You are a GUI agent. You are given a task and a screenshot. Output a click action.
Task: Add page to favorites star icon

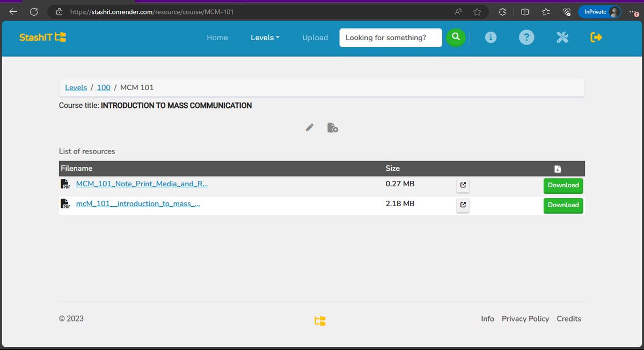pos(477,12)
